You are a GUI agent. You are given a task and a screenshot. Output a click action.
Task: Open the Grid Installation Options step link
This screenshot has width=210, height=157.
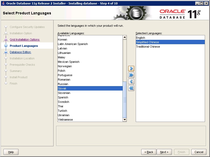pyautogui.click(x=25, y=40)
